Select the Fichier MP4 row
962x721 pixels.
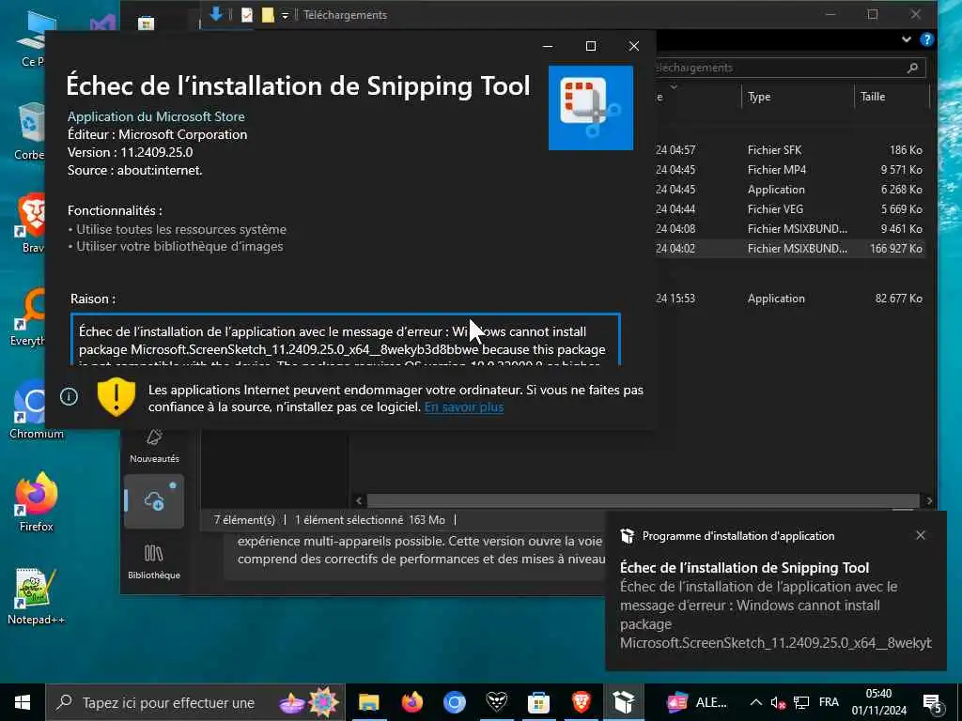[x=790, y=169]
